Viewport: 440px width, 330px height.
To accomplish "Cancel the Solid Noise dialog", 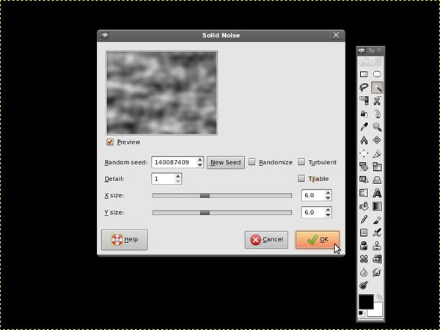I will (x=266, y=240).
